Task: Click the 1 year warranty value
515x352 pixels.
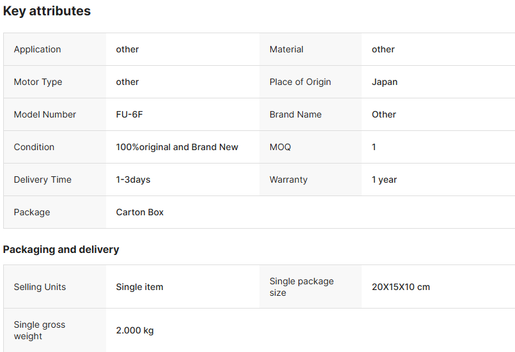Action: (384, 180)
